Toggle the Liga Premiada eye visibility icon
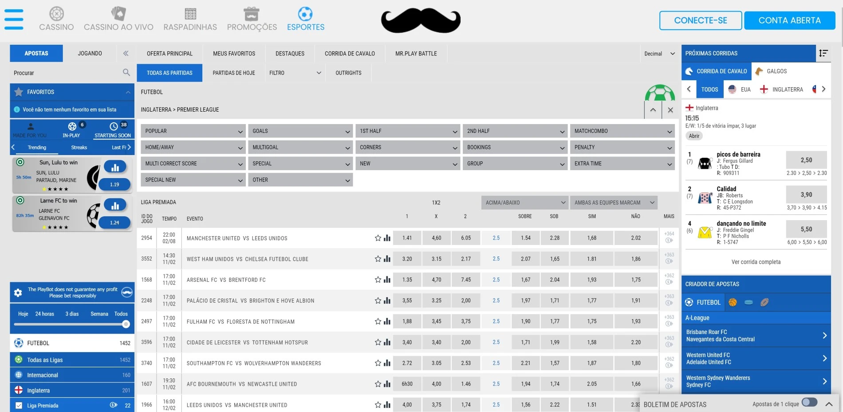 coord(114,405)
